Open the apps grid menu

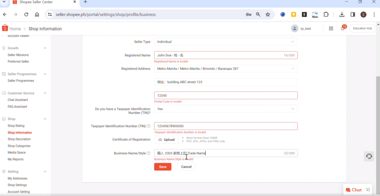(x=331, y=29)
